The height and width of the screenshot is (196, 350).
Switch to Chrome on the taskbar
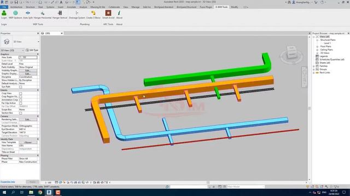click(40, 192)
